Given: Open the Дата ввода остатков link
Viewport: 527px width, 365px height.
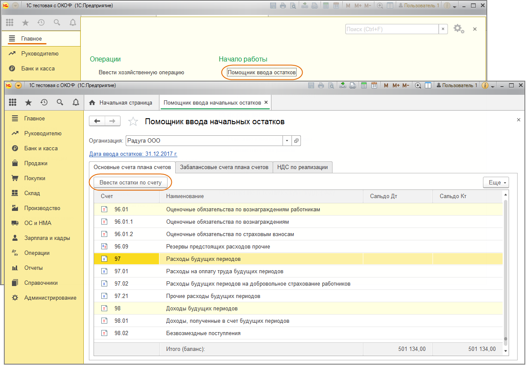Looking at the screenshot, I should 133,154.
